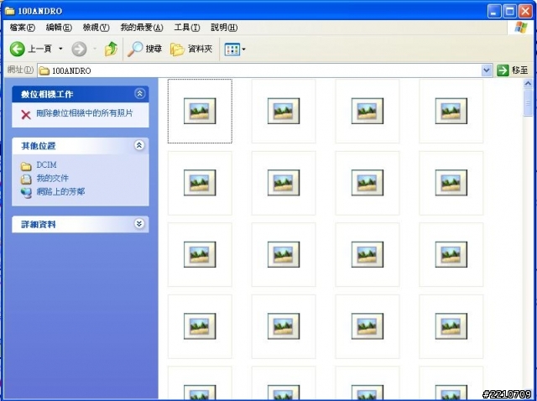The width and height of the screenshot is (537, 401).
Task: Collapse the 其他位置 panel
Action: tap(139, 145)
